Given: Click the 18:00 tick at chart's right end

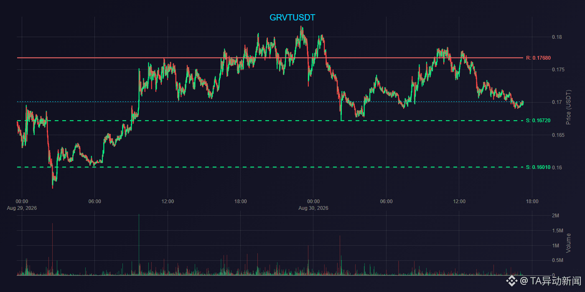Looking at the screenshot, I should pos(532,201).
